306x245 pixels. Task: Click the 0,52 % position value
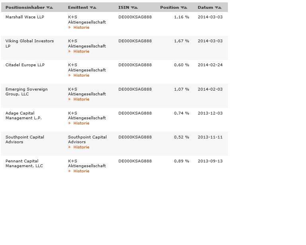(182, 137)
